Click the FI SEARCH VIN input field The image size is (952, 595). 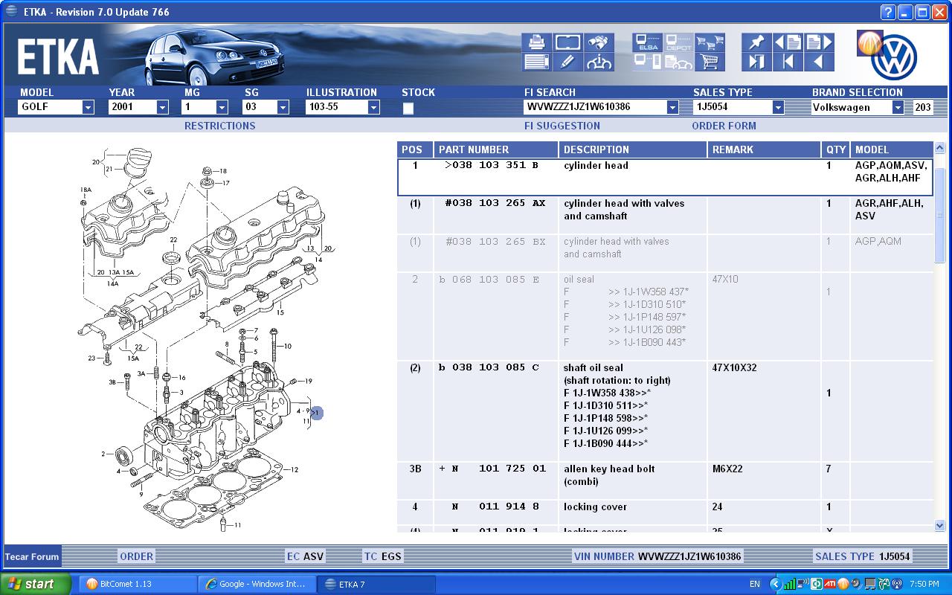[595, 107]
